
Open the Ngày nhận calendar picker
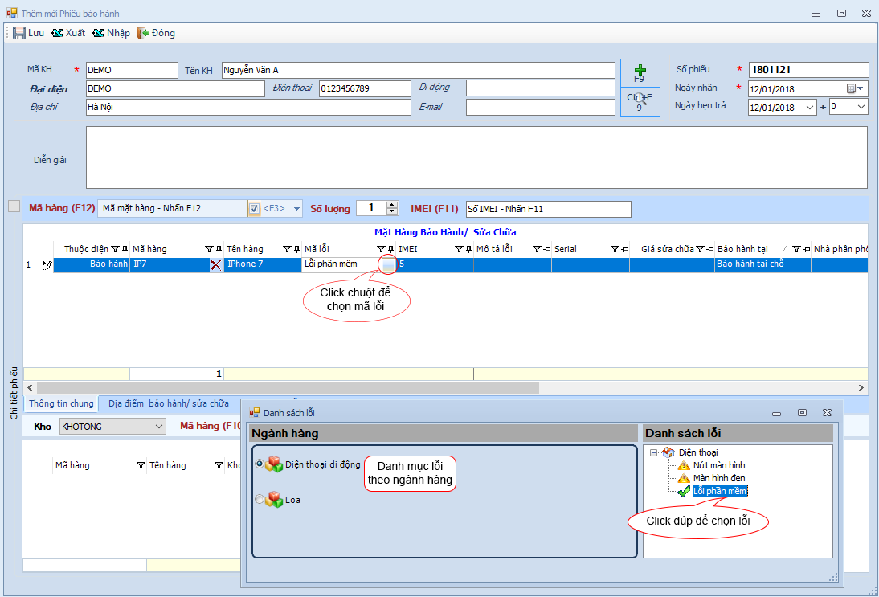pos(856,88)
